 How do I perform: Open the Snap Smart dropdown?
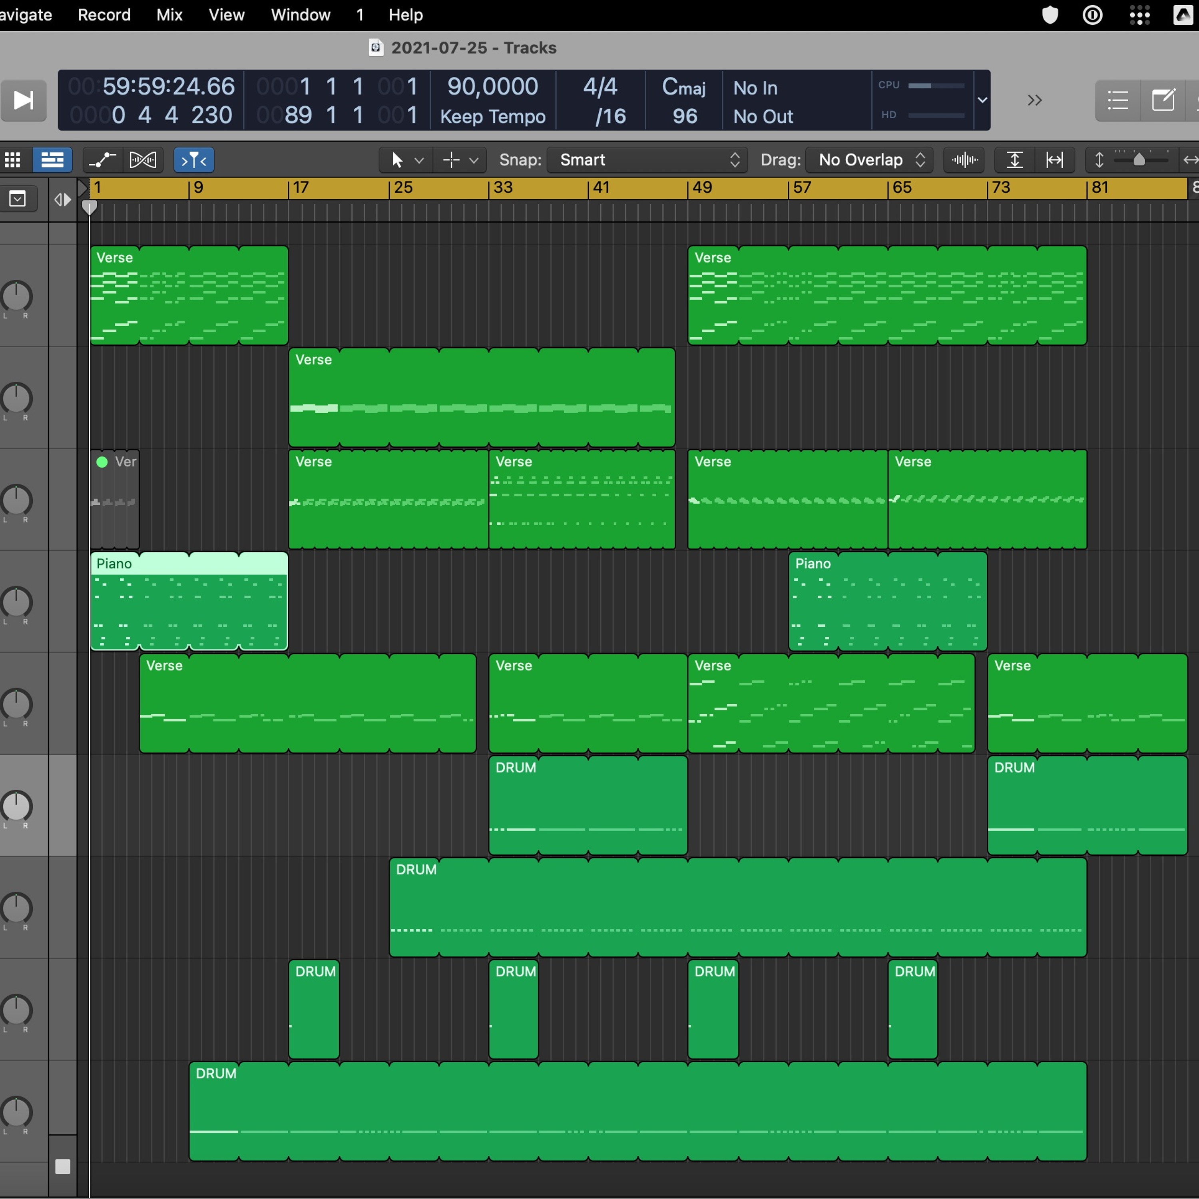tap(647, 160)
